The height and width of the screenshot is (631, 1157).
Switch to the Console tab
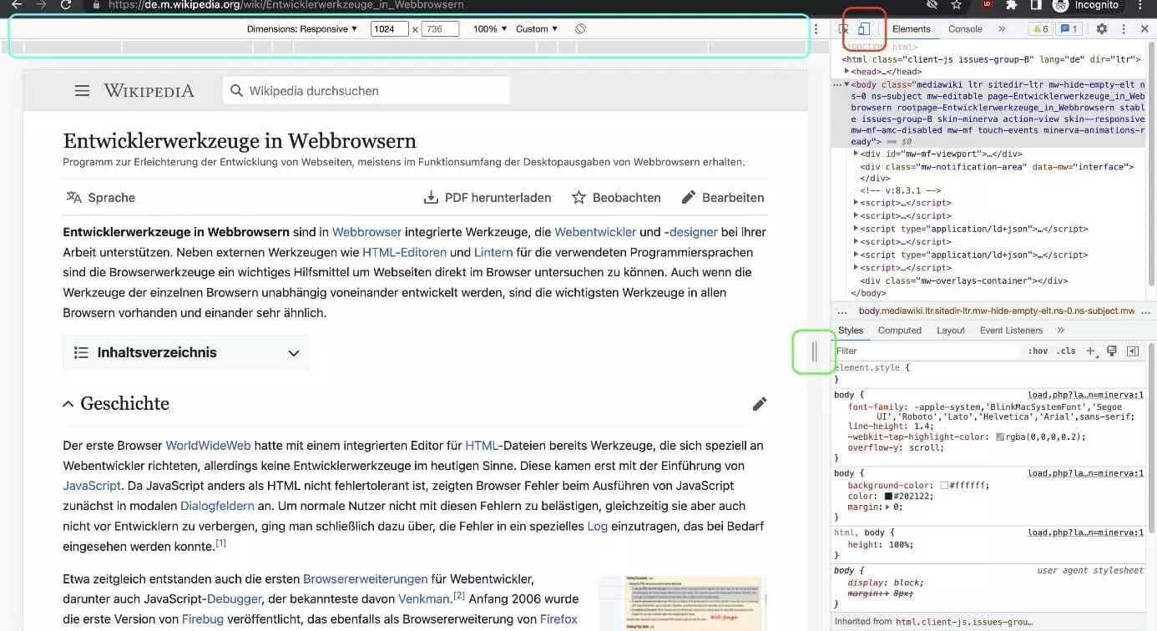[x=965, y=29]
